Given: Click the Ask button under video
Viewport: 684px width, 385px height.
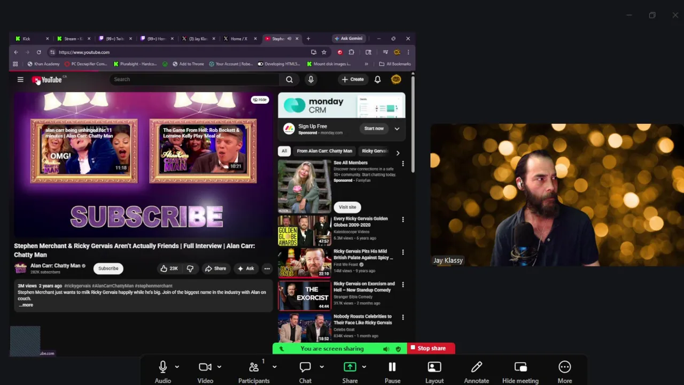Looking at the screenshot, I should point(246,268).
